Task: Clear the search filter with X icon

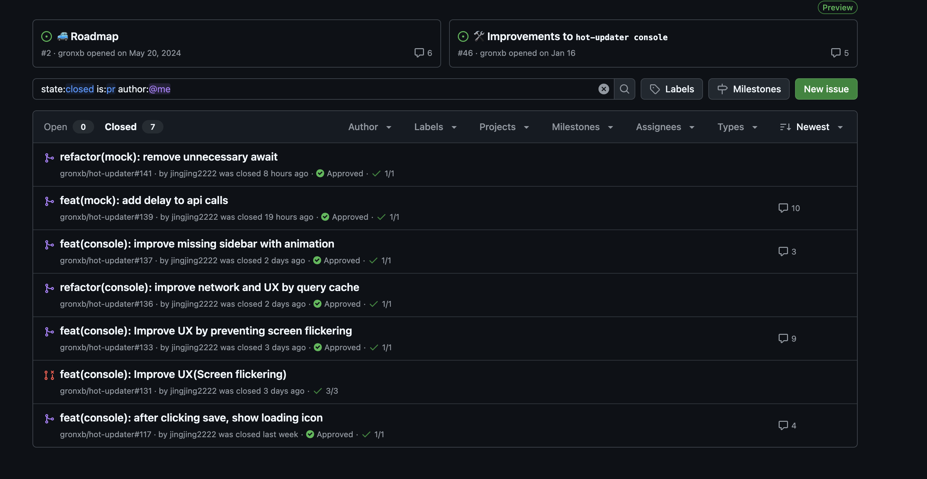Action: [x=603, y=89]
